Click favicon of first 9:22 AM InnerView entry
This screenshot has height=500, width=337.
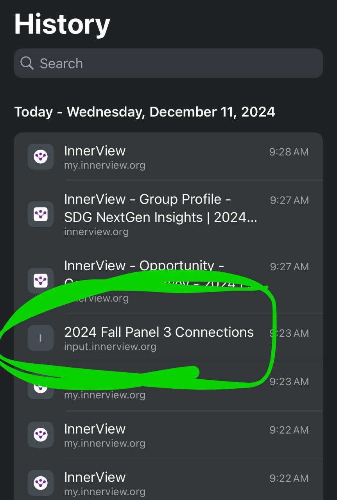[x=41, y=434]
